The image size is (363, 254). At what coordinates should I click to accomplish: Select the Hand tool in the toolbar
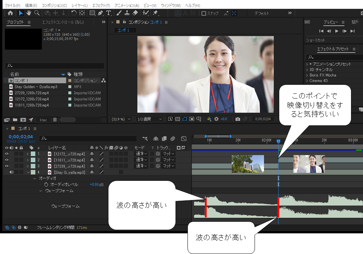click(29, 13)
